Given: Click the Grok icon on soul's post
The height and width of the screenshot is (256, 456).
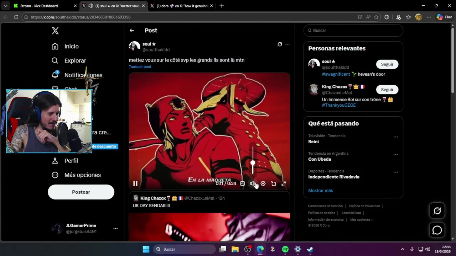Looking at the screenshot, I should (280, 44).
